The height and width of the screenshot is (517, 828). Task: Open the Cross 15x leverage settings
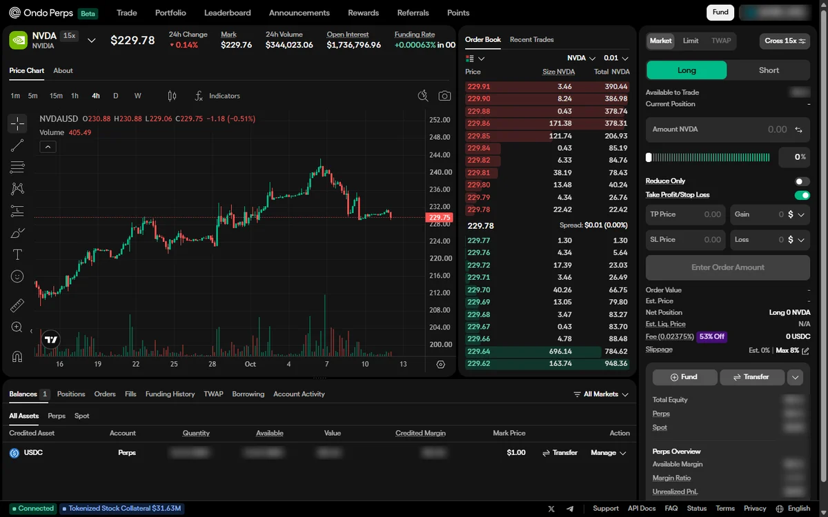(x=785, y=41)
